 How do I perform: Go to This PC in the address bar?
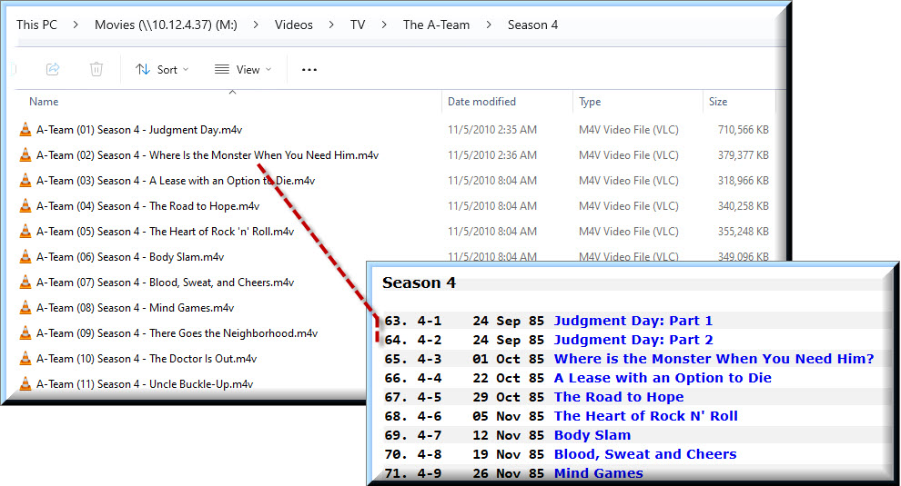point(36,25)
